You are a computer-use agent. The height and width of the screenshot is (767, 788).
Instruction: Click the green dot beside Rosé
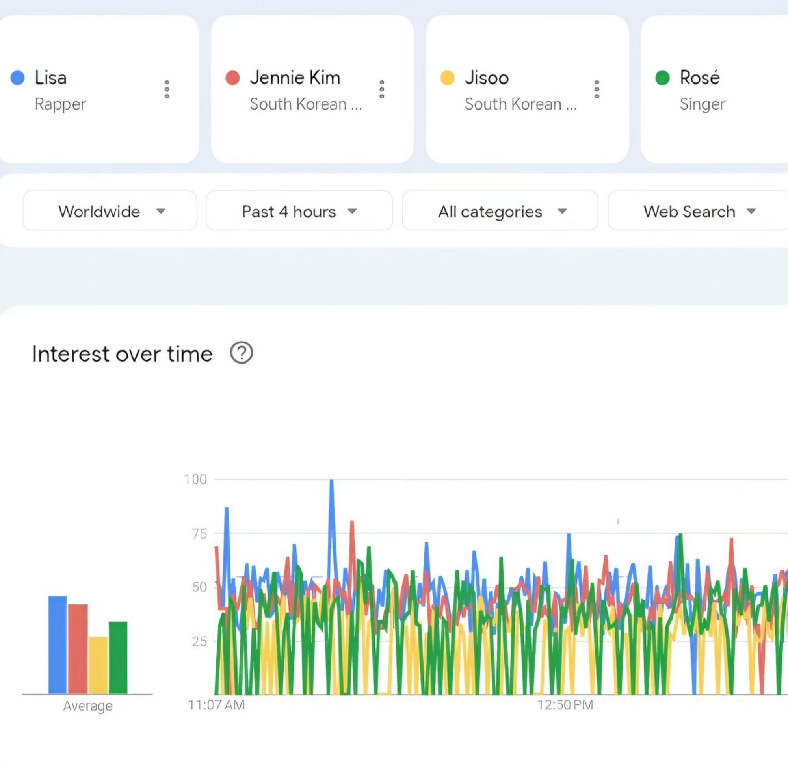coord(662,77)
